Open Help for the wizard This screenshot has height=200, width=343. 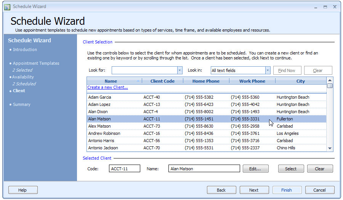pos(23,190)
